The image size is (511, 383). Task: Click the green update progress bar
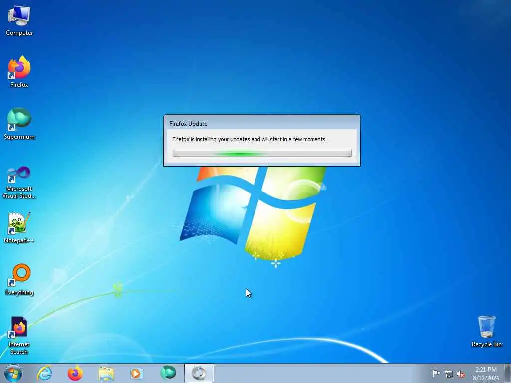pyautogui.click(x=262, y=153)
